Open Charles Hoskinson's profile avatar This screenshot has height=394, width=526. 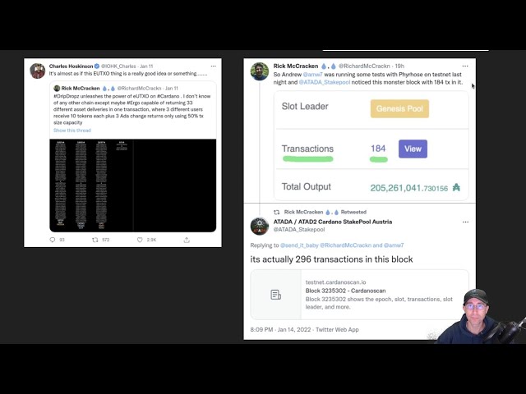(x=38, y=71)
